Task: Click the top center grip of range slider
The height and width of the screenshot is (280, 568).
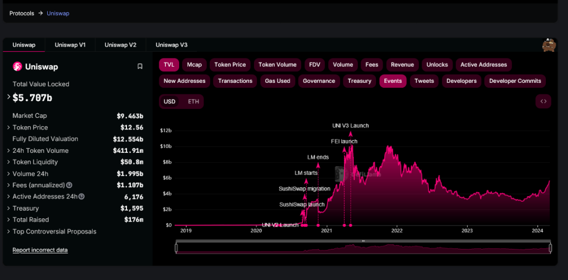Action: coord(363,241)
